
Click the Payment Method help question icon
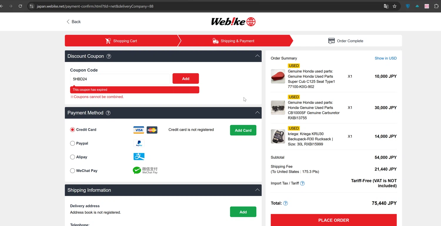pyautogui.click(x=108, y=113)
